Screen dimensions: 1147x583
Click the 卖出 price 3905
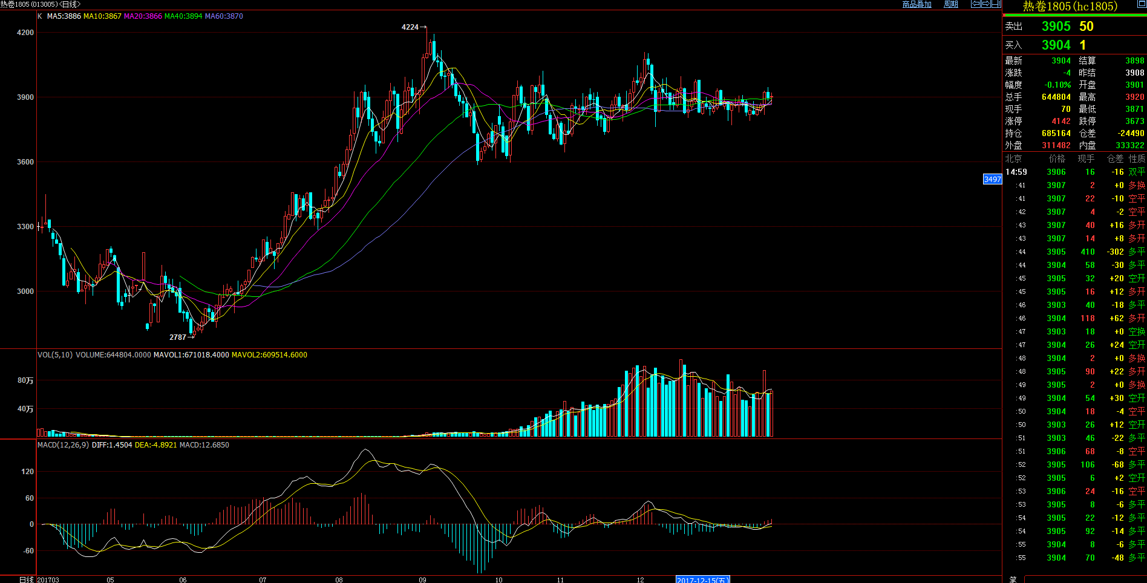pos(1056,27)
